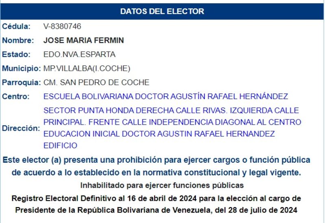Click the Municipio field label
The width and height of the screenshot is (325, 223).
[x=22, y=68]
